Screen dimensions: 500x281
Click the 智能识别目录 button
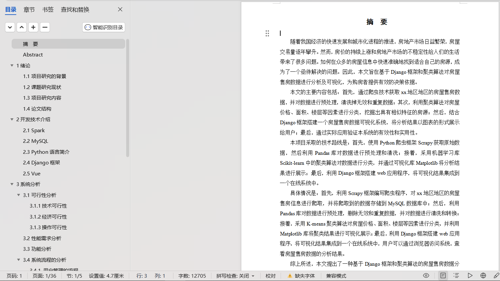point(104,27)
